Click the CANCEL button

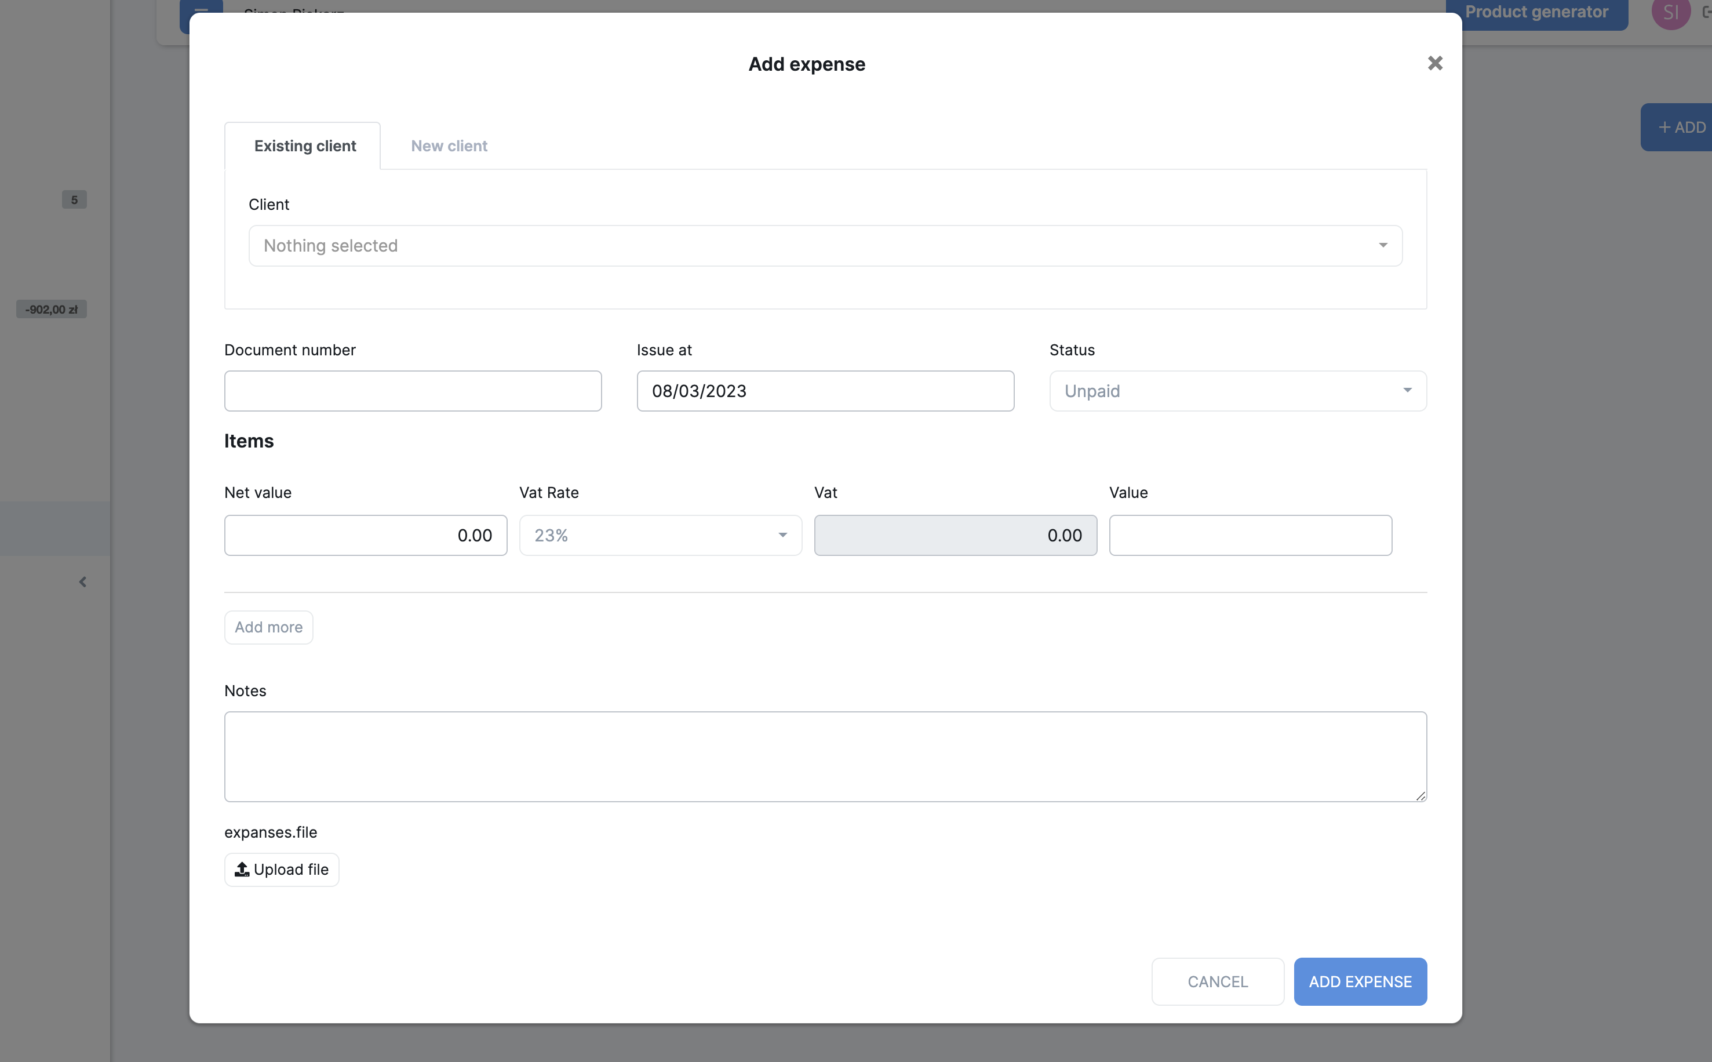(1217, 981)
